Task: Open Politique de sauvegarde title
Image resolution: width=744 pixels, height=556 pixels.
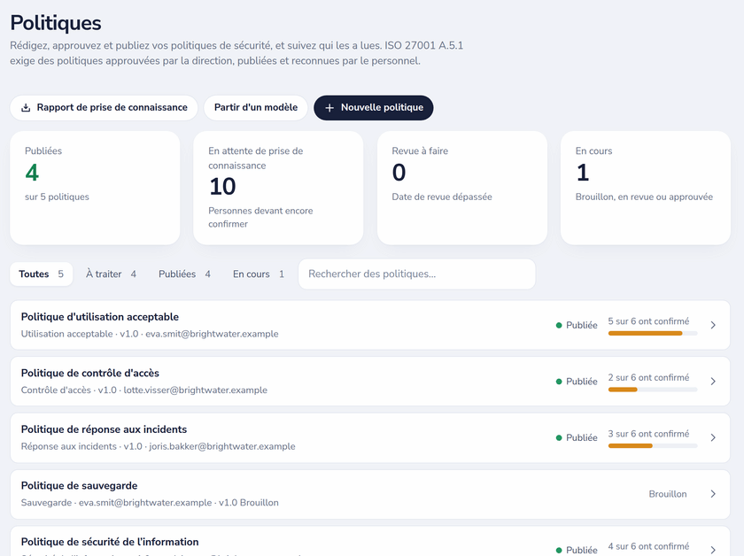Action: (79, 486)
